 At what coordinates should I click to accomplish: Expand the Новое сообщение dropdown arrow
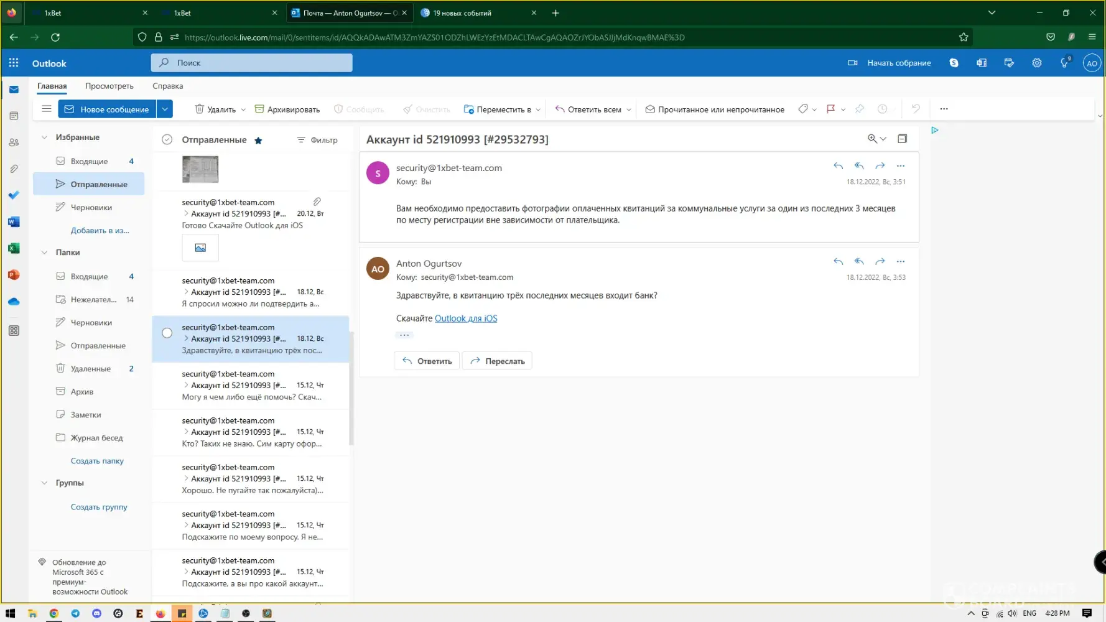point(165,109)
